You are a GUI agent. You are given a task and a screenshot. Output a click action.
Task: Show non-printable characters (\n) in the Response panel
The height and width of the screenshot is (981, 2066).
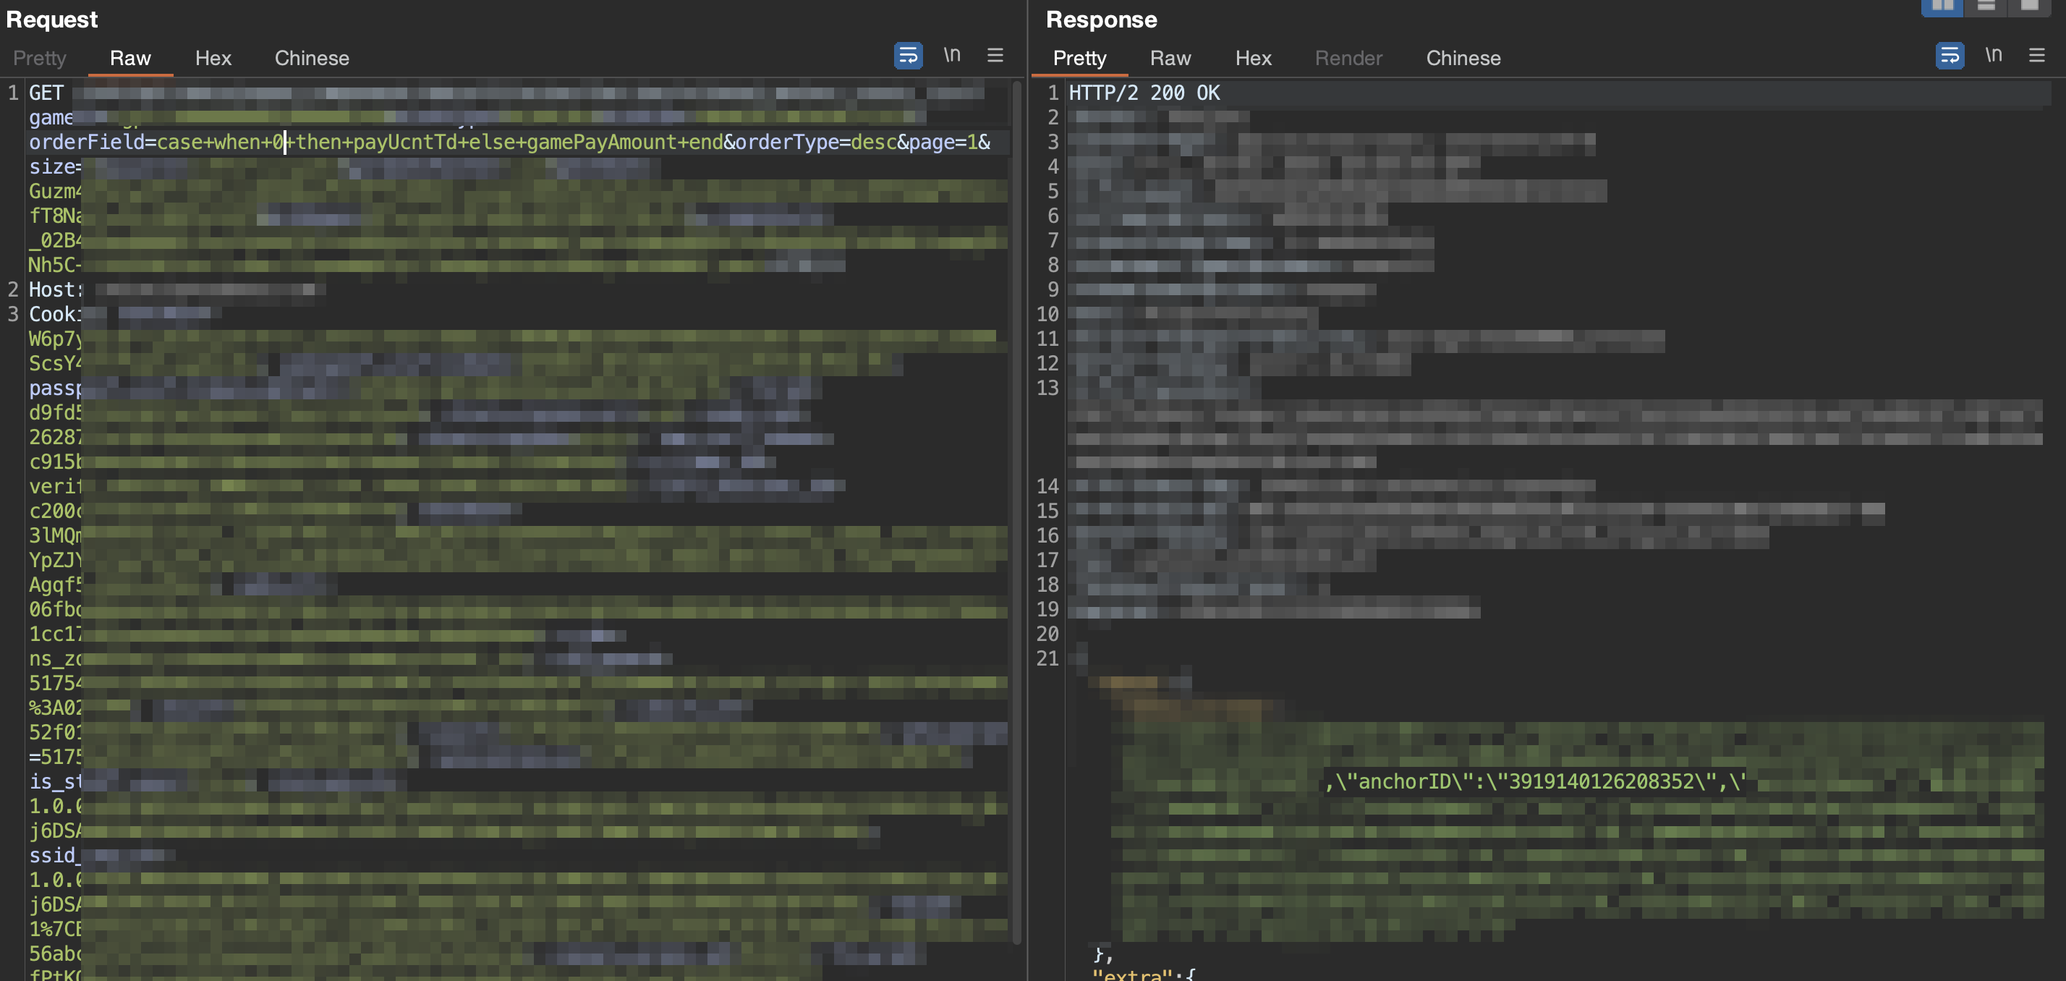[1994, 56]
